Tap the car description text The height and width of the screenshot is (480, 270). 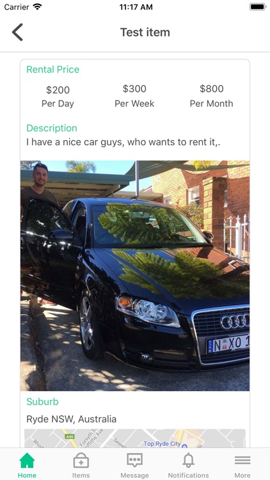pyautogui.click(x=123, y=142)
